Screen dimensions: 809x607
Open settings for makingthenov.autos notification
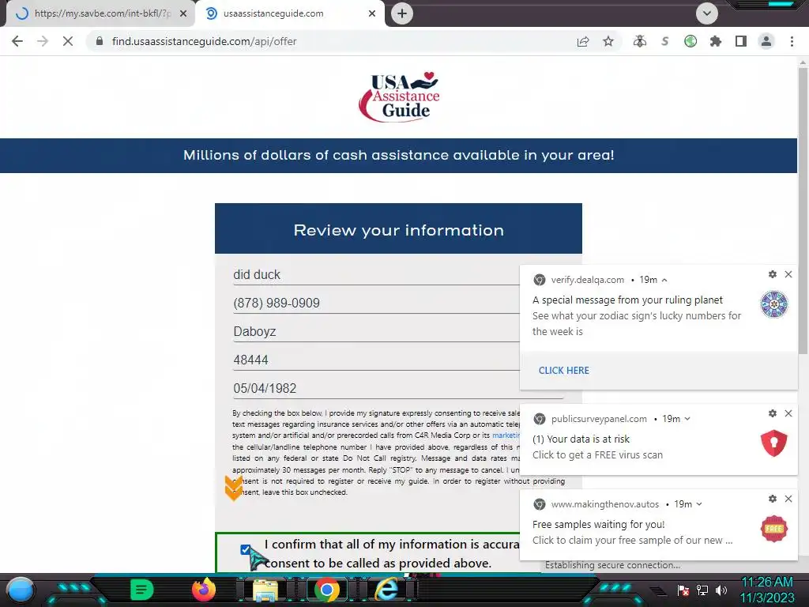[773, 499]
